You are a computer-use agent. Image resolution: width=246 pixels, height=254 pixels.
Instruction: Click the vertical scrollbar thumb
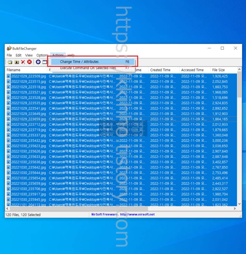point(239,84)
